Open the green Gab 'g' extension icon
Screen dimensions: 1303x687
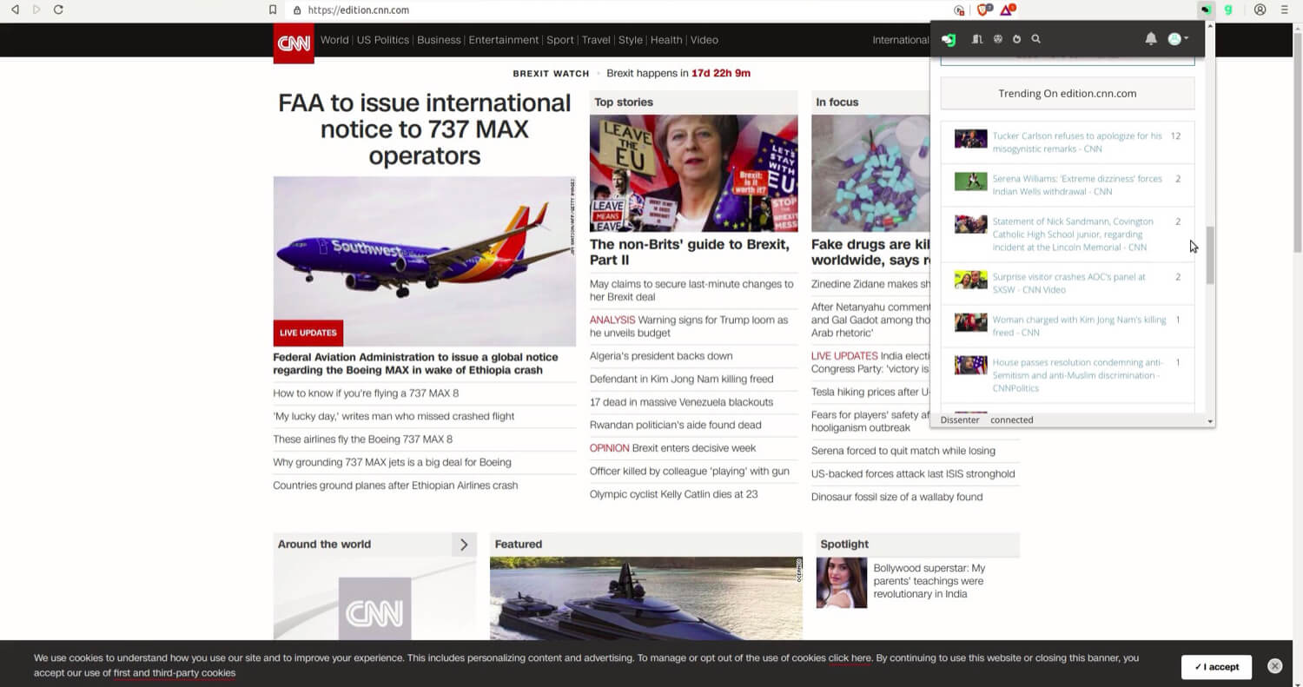pyautogui.click(x=1228, y=10)
